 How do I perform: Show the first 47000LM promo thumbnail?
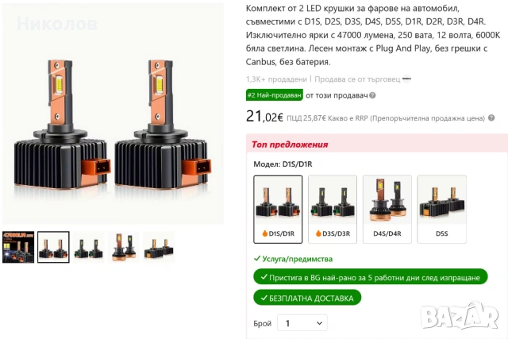(x=18, y=247)
